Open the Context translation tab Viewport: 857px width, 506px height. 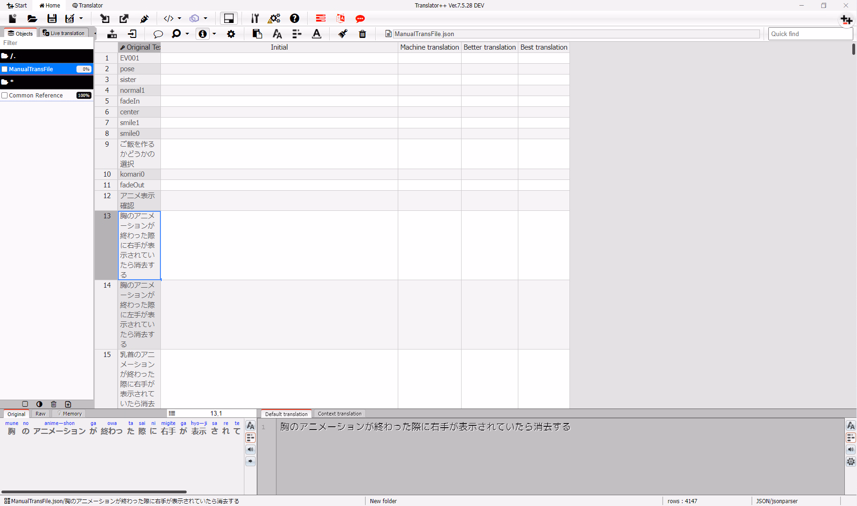(x=340, y=414)
